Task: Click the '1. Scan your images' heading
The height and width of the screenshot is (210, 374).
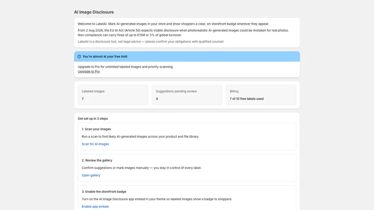Action: (96, 129)
